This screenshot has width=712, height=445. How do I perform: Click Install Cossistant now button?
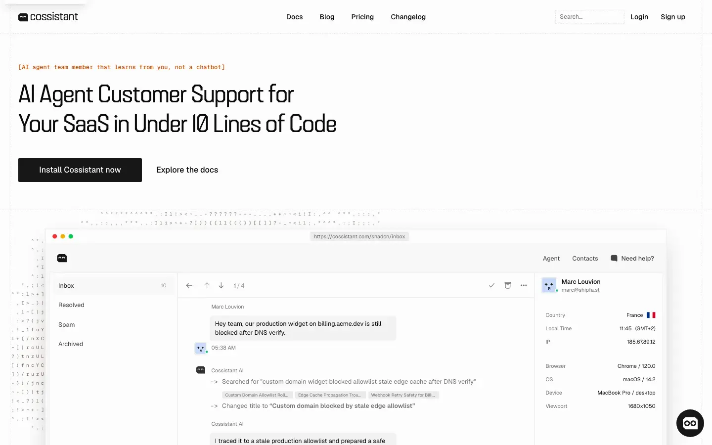(80, 170)
